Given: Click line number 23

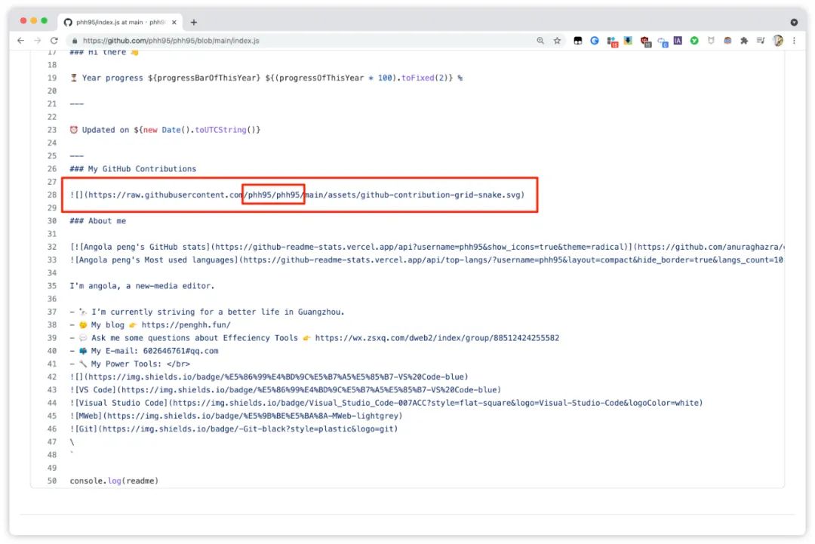Looking at the screenshot, I should [52, 130].
